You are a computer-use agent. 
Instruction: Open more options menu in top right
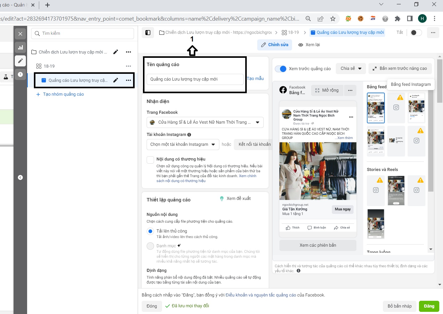(x=433, y=33)
